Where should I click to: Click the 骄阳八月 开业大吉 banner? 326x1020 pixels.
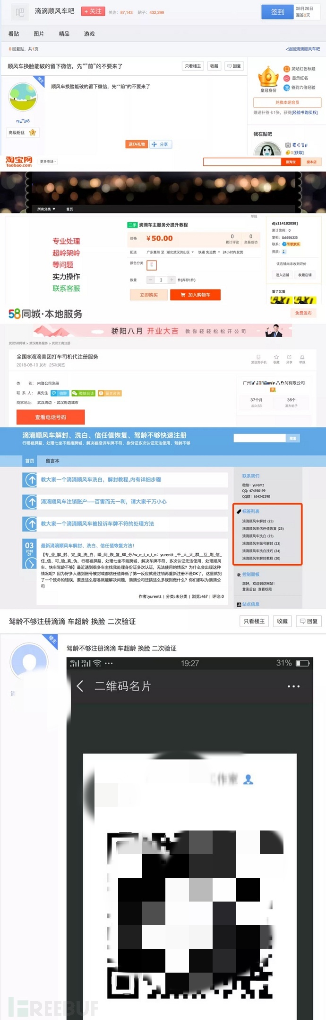point(163,331)
